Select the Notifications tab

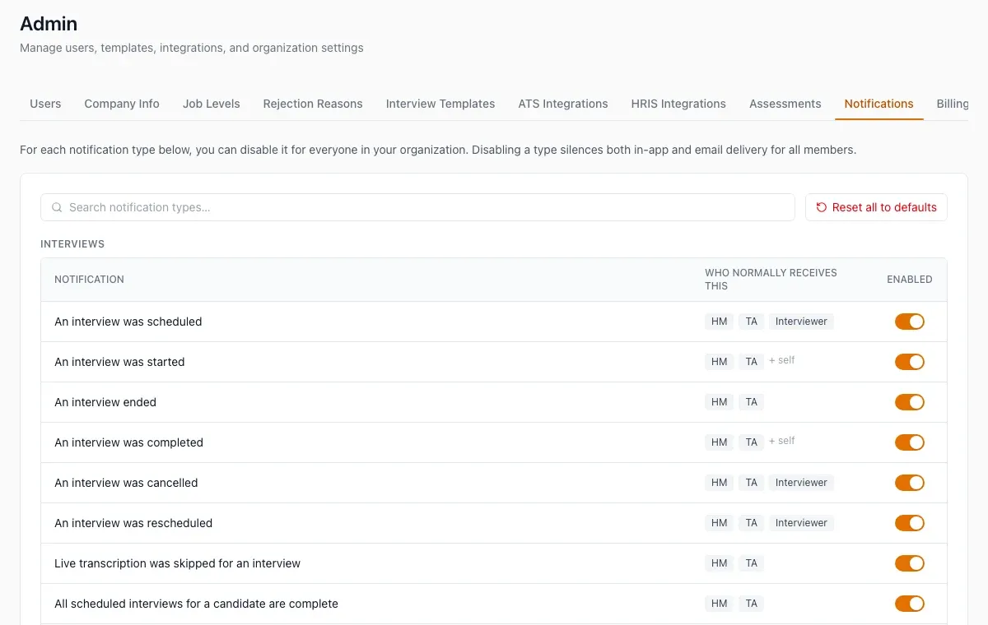point(879,104)
